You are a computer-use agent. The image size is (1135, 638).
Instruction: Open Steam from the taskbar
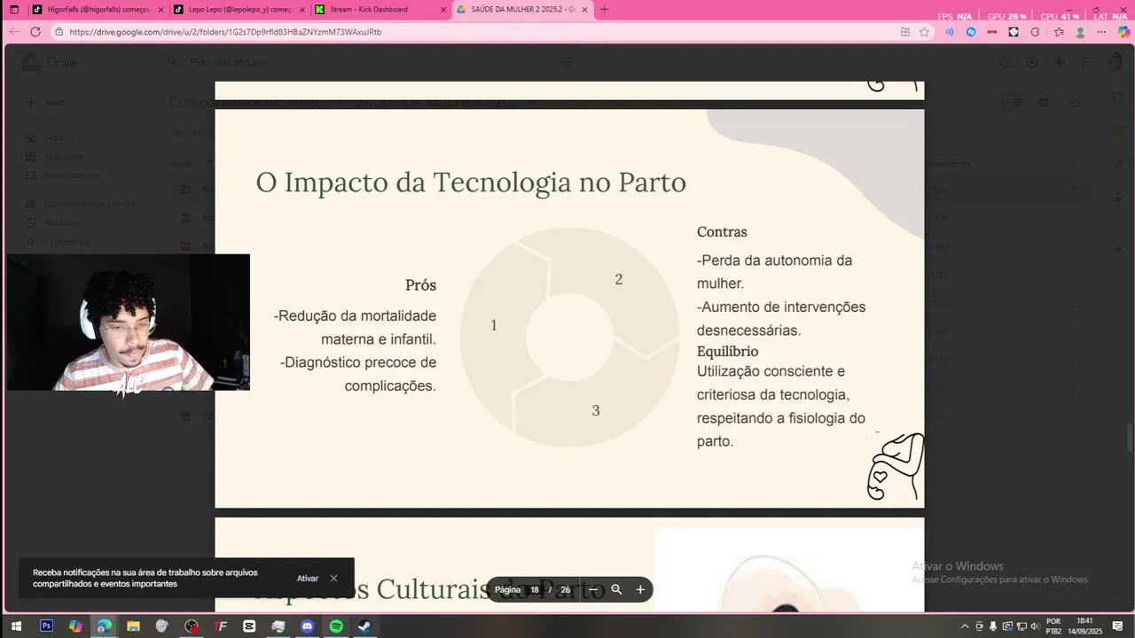pyautogui.click(x=365, y=626)
